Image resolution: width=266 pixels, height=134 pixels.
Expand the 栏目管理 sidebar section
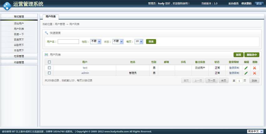(x=19, y=56)
